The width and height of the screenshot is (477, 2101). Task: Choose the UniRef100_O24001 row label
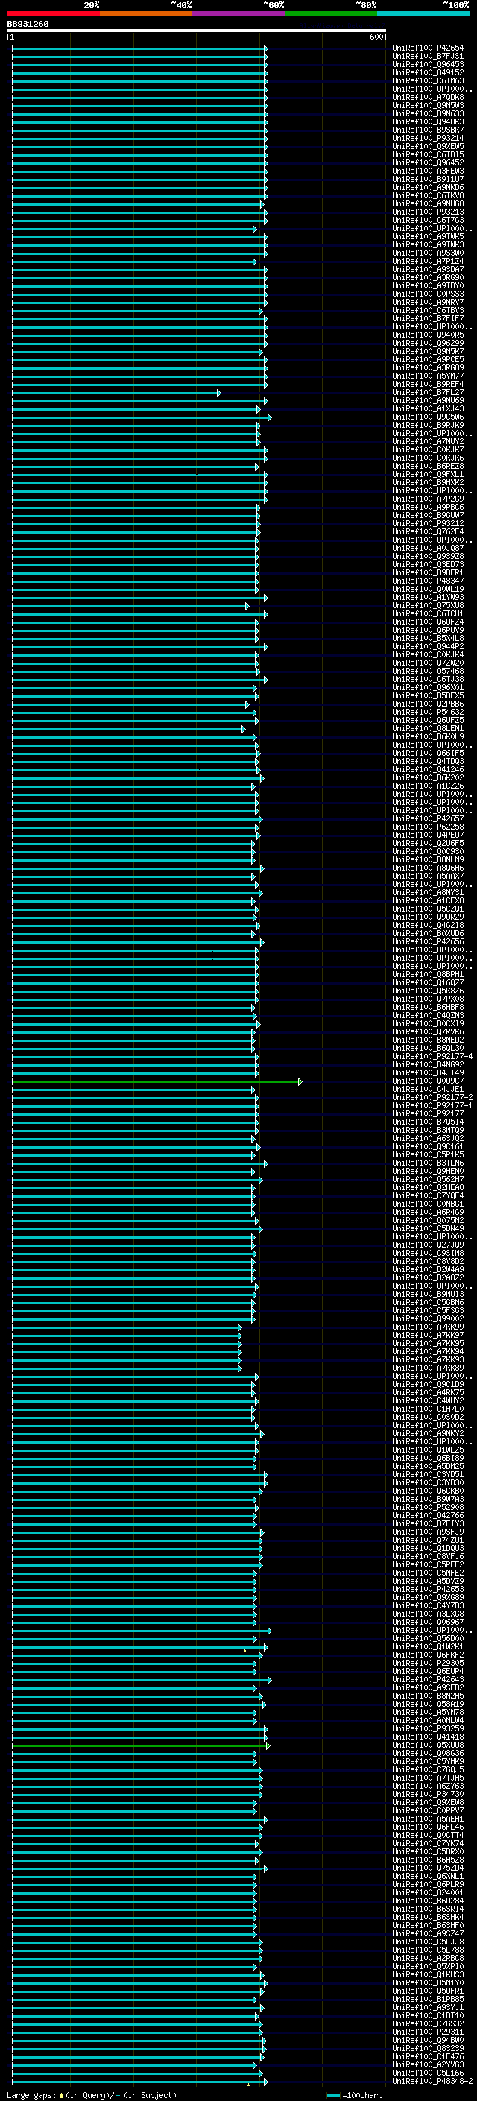tap(428, 1892)
